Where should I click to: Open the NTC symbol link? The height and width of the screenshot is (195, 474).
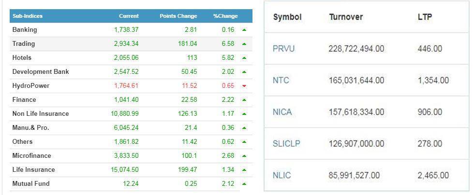[281, 80]
